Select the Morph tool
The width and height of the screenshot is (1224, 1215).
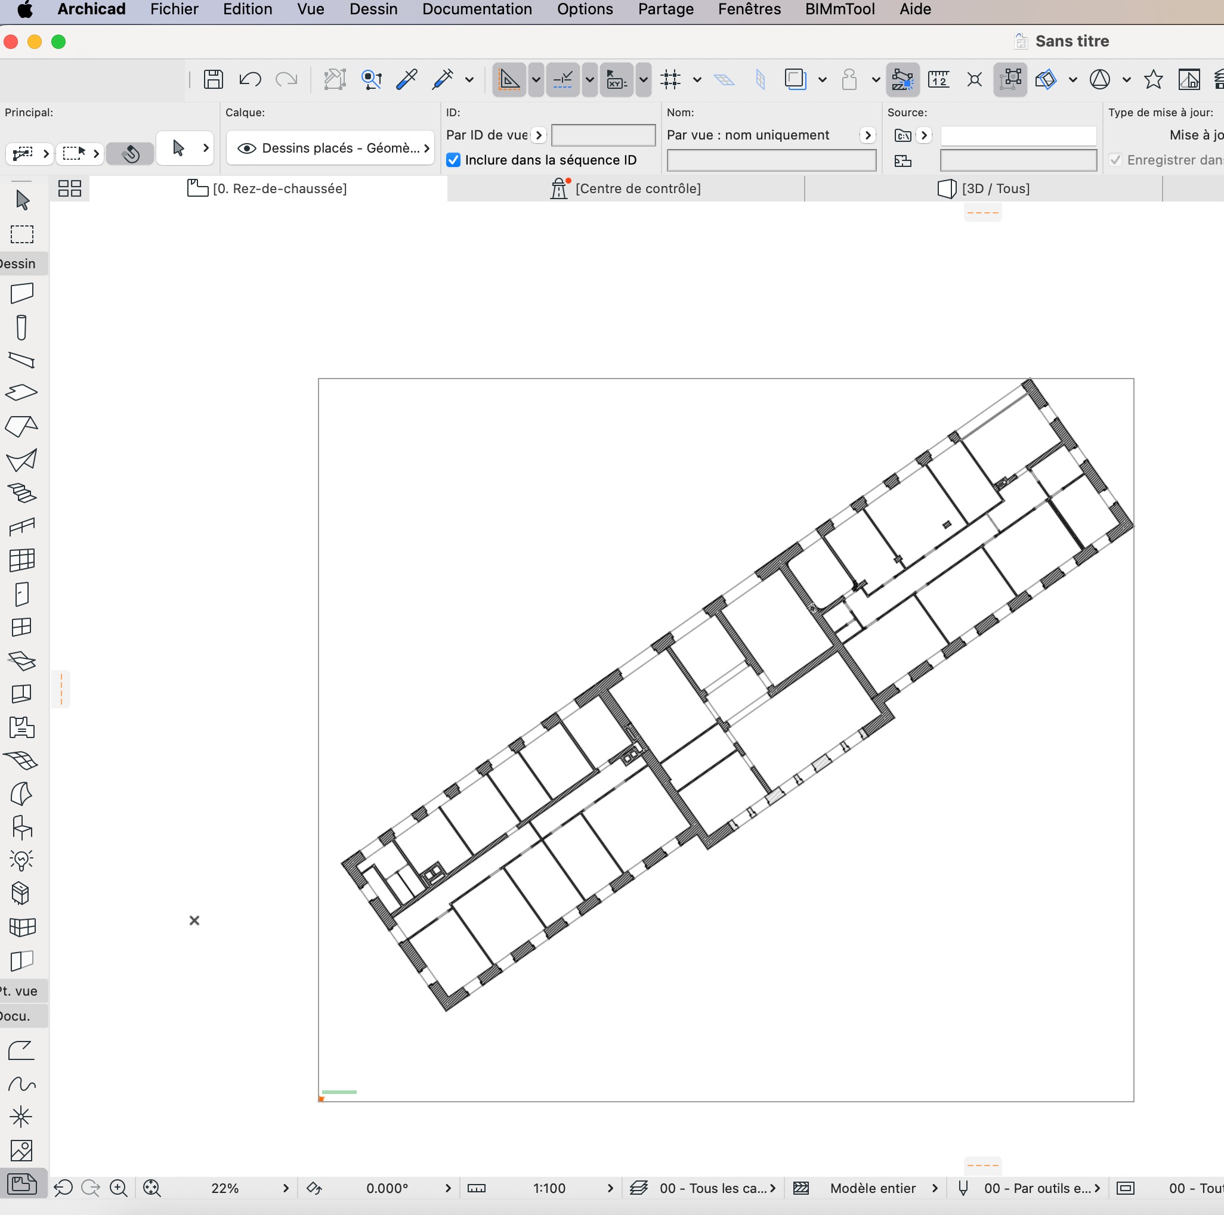point(21,794)
